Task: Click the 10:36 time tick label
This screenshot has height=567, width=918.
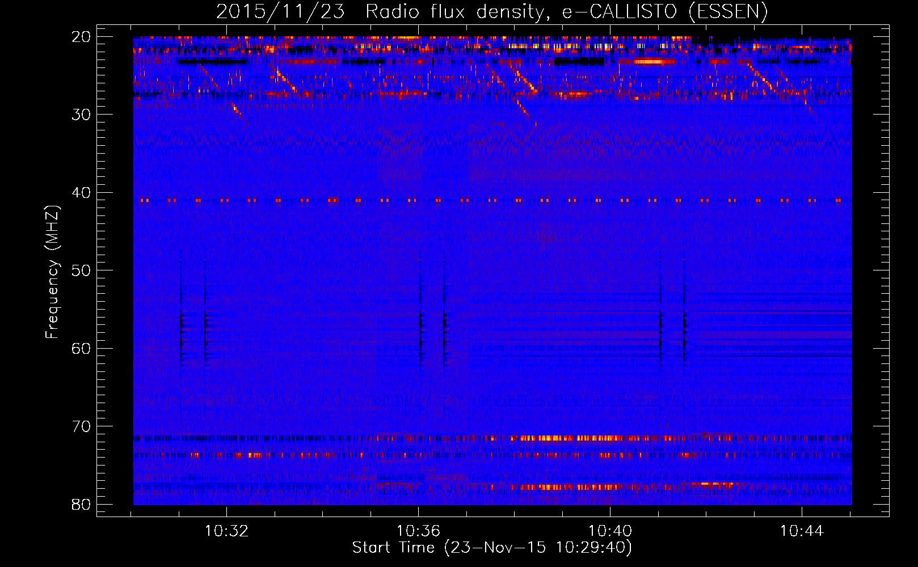Action: (418, 531)
